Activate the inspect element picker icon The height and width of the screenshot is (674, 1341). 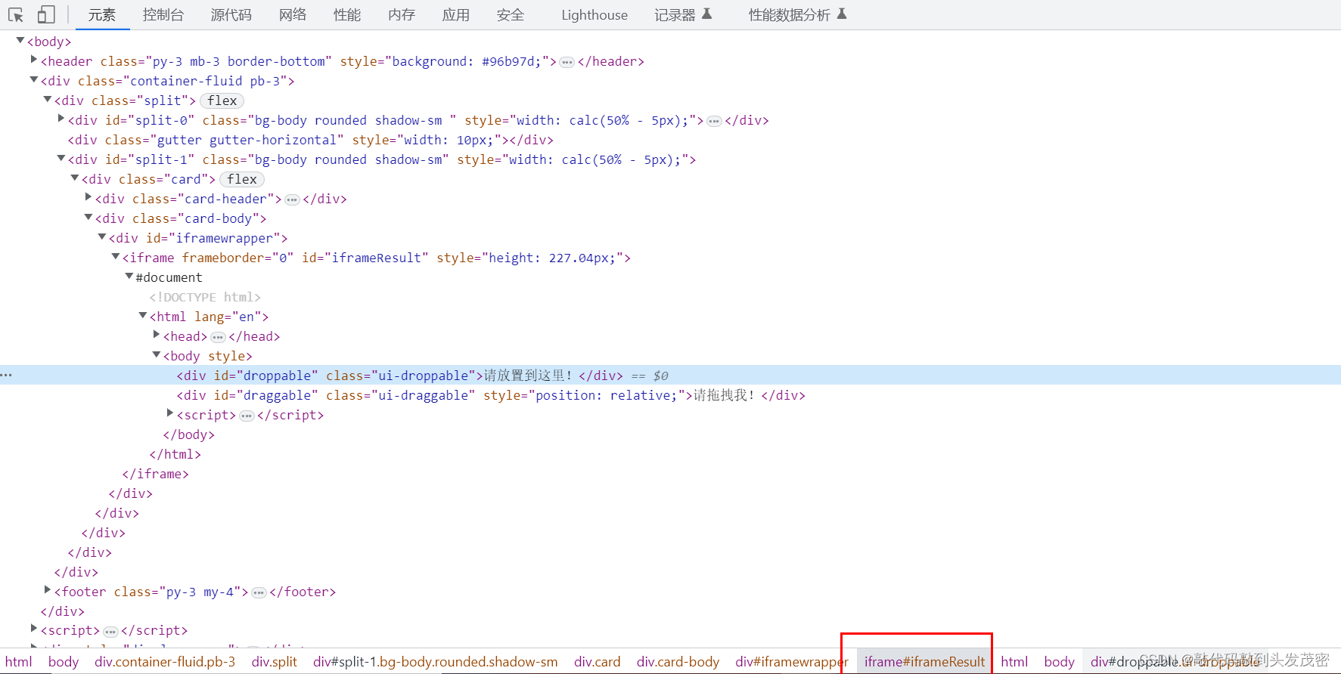click(16, 14)
